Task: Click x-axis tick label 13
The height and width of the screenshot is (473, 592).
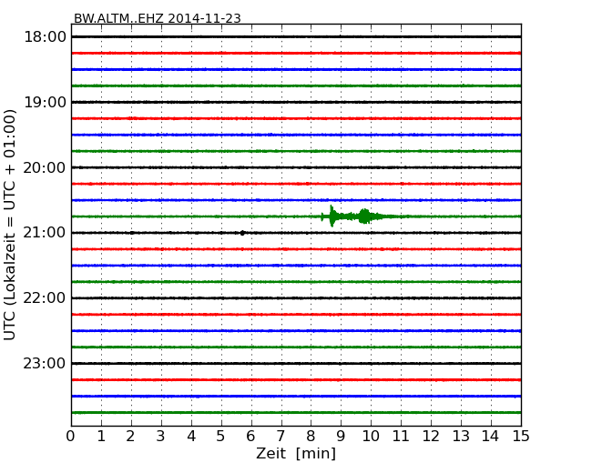Action: [x=461, y=436]
